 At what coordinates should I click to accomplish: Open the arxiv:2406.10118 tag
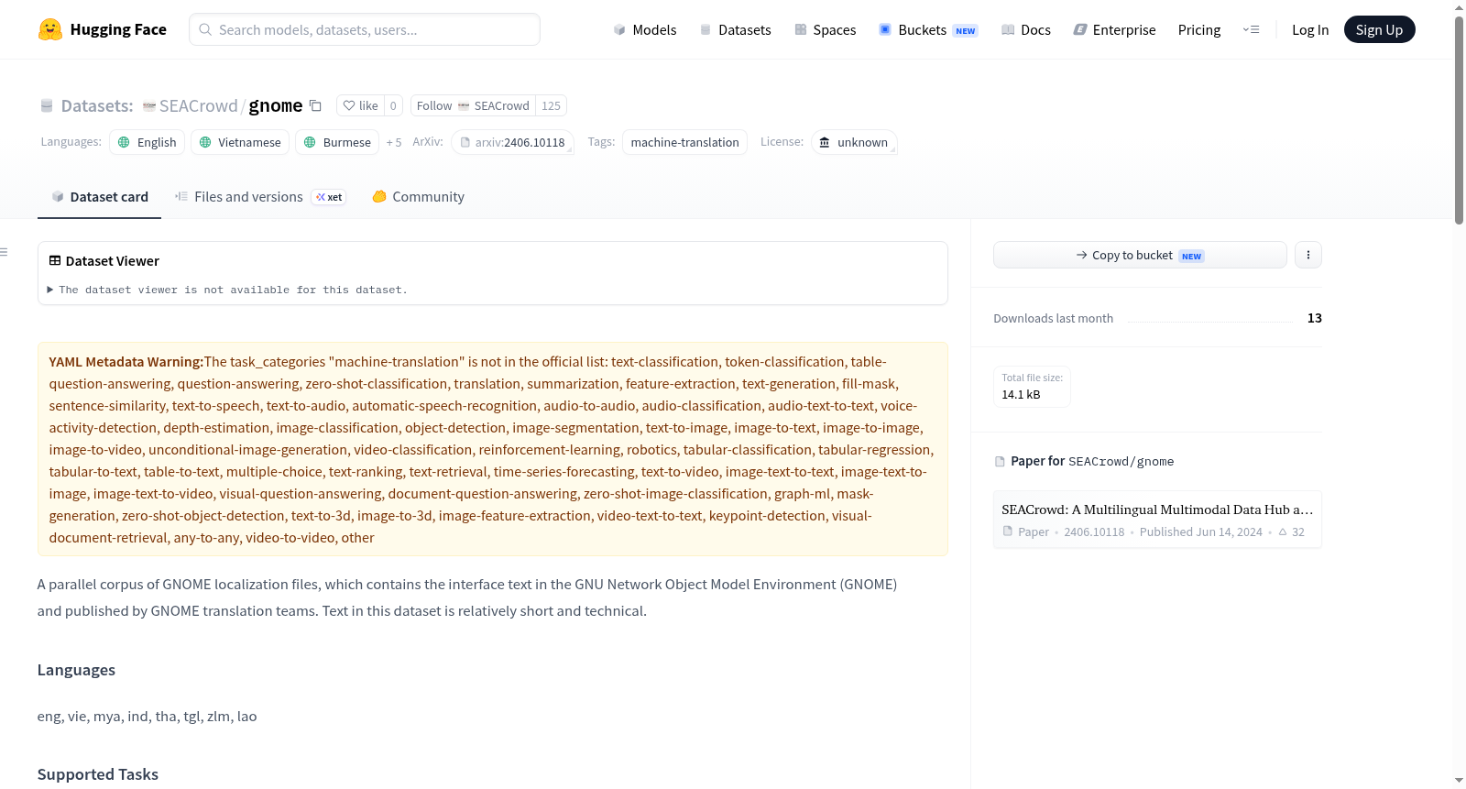[x=512, y=142]
